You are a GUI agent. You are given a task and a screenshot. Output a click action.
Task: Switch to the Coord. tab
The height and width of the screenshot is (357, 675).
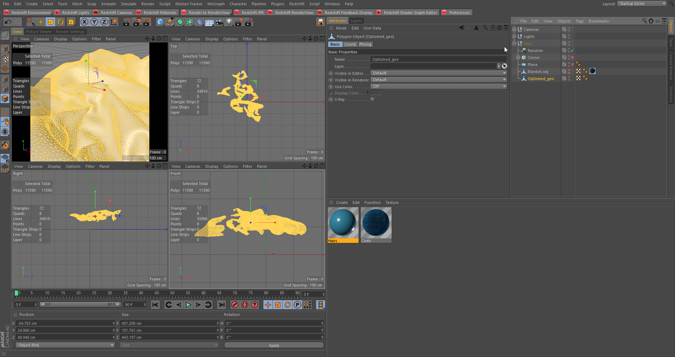(x=350, y=44)
